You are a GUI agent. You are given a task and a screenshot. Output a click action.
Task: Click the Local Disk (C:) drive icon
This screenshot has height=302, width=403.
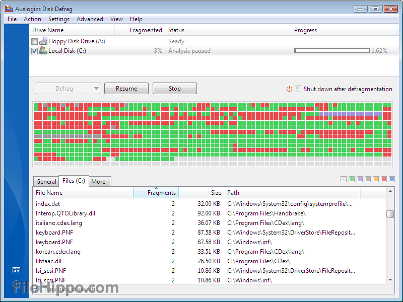(44, 51)
